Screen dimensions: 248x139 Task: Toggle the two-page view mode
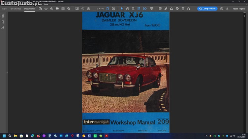coord(113,9)
